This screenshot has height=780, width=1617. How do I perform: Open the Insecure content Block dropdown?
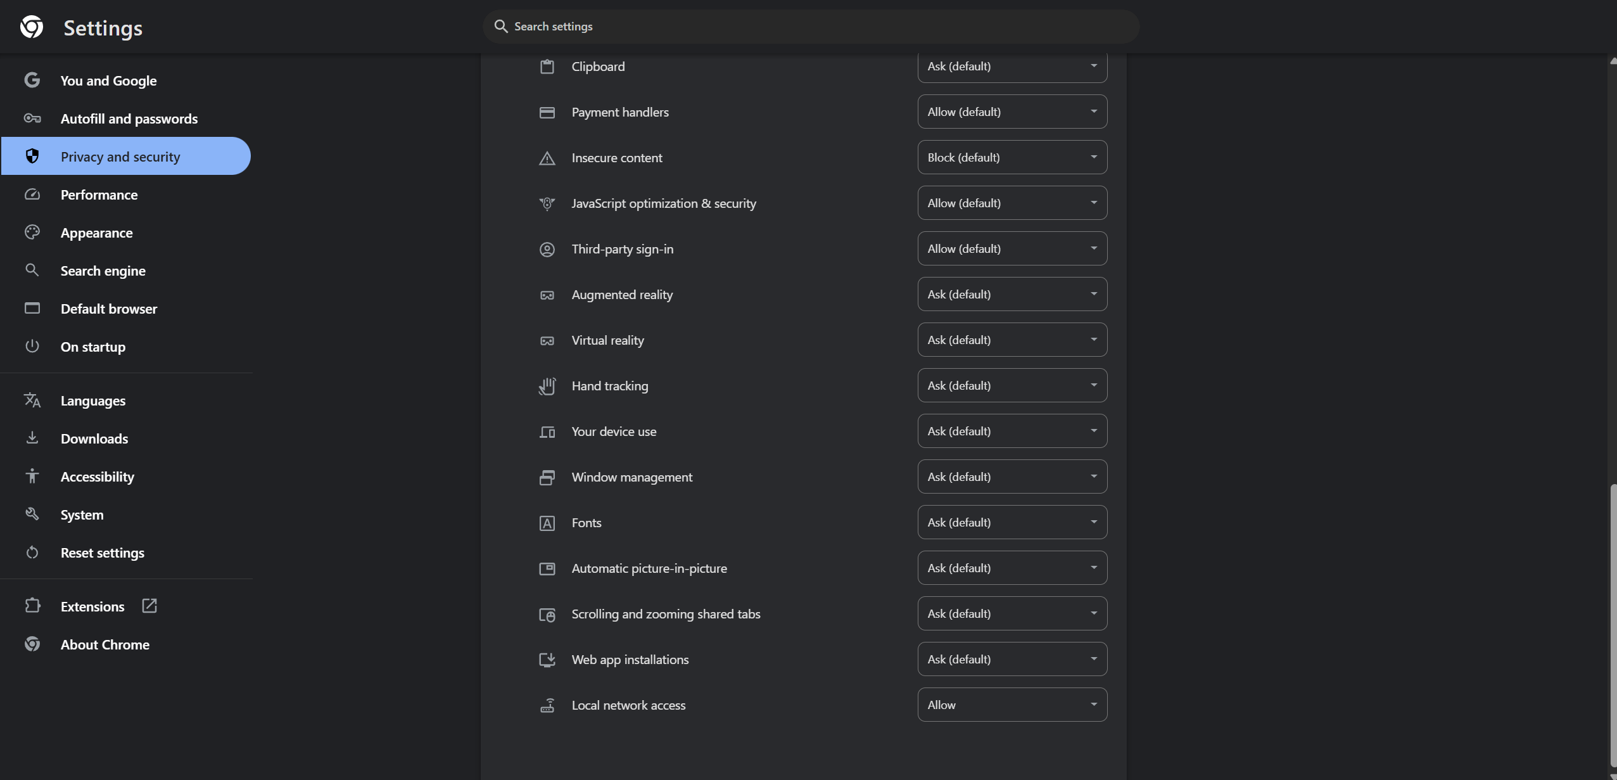pos(1012,157)
